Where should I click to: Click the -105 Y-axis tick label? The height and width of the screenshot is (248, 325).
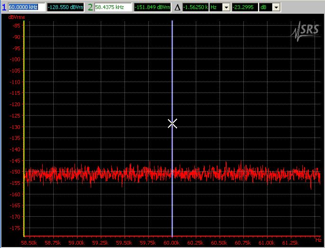tap(15, 71)
